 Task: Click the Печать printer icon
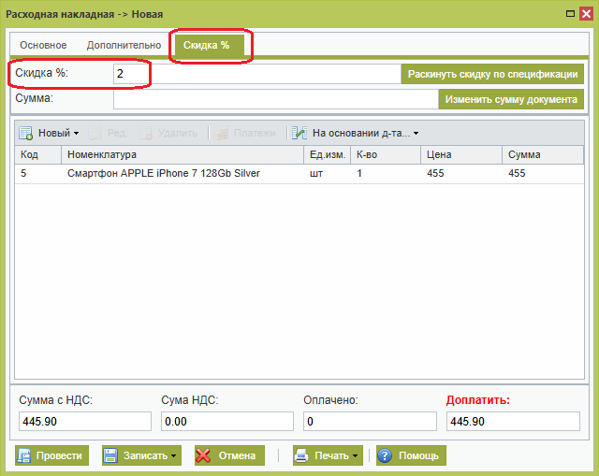[301, 455]
